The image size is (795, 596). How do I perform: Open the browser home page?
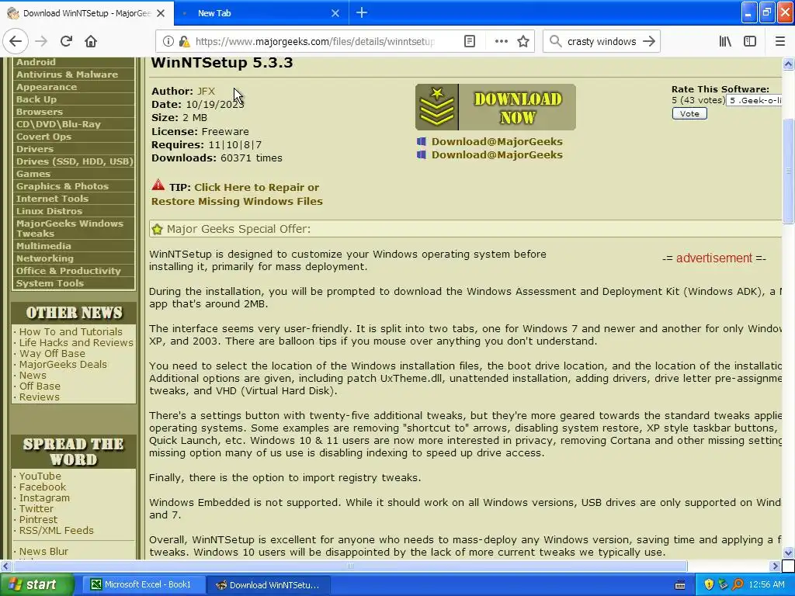pos(91,42)
